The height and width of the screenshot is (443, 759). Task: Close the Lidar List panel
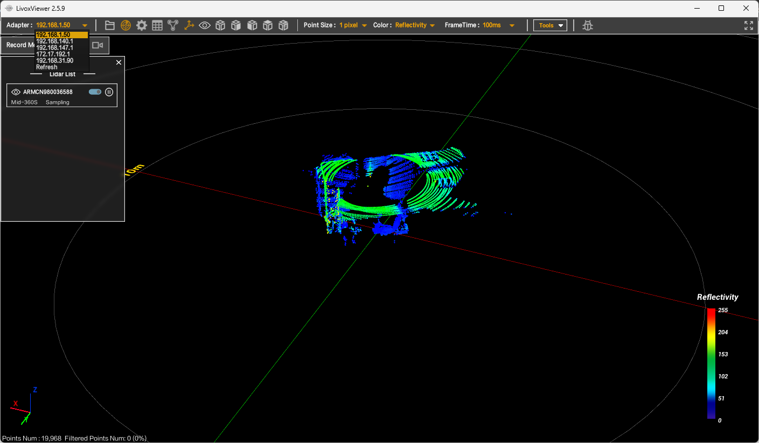(119, 62)
